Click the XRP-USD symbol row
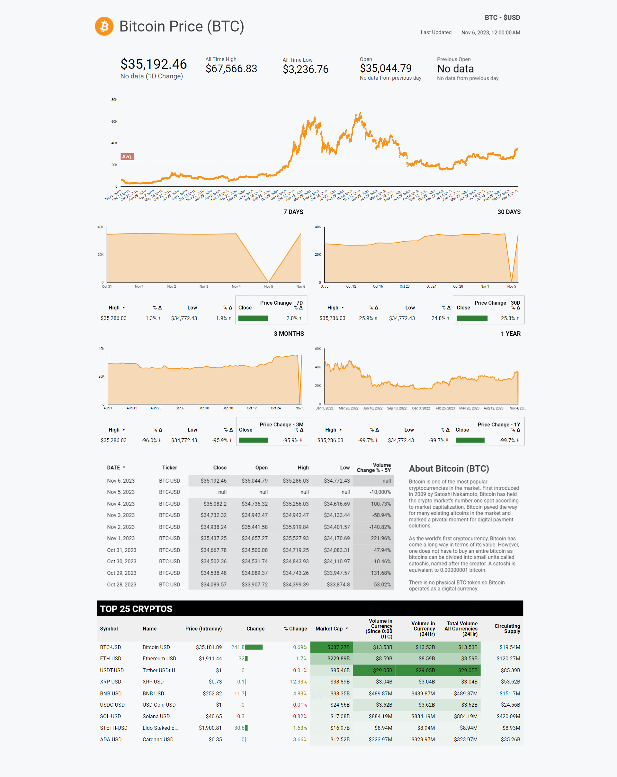Image resolution: width=617 pixels, height=777 pixels. click(x=111, y=682)
